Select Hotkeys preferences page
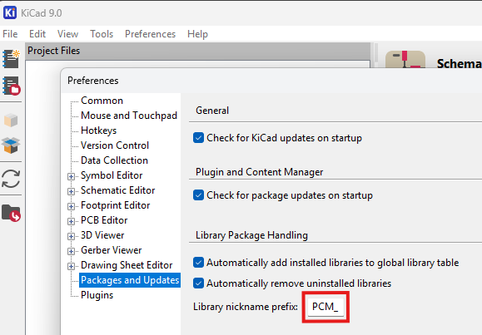The height and width of the screenshot is (335, 482). pos(98,131)
